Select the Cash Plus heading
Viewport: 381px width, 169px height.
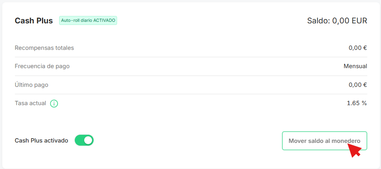34,21
